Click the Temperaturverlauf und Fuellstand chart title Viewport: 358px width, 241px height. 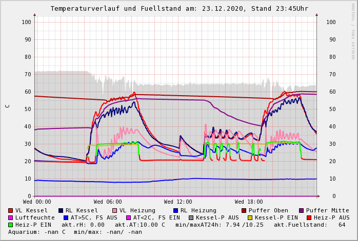[x=179, y=9]
